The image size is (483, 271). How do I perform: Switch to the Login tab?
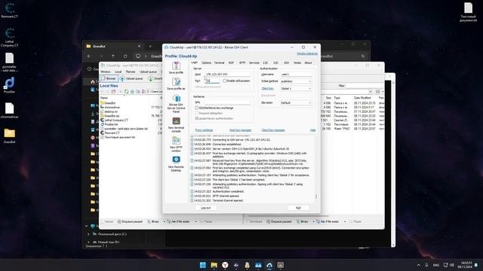point(195,62)
